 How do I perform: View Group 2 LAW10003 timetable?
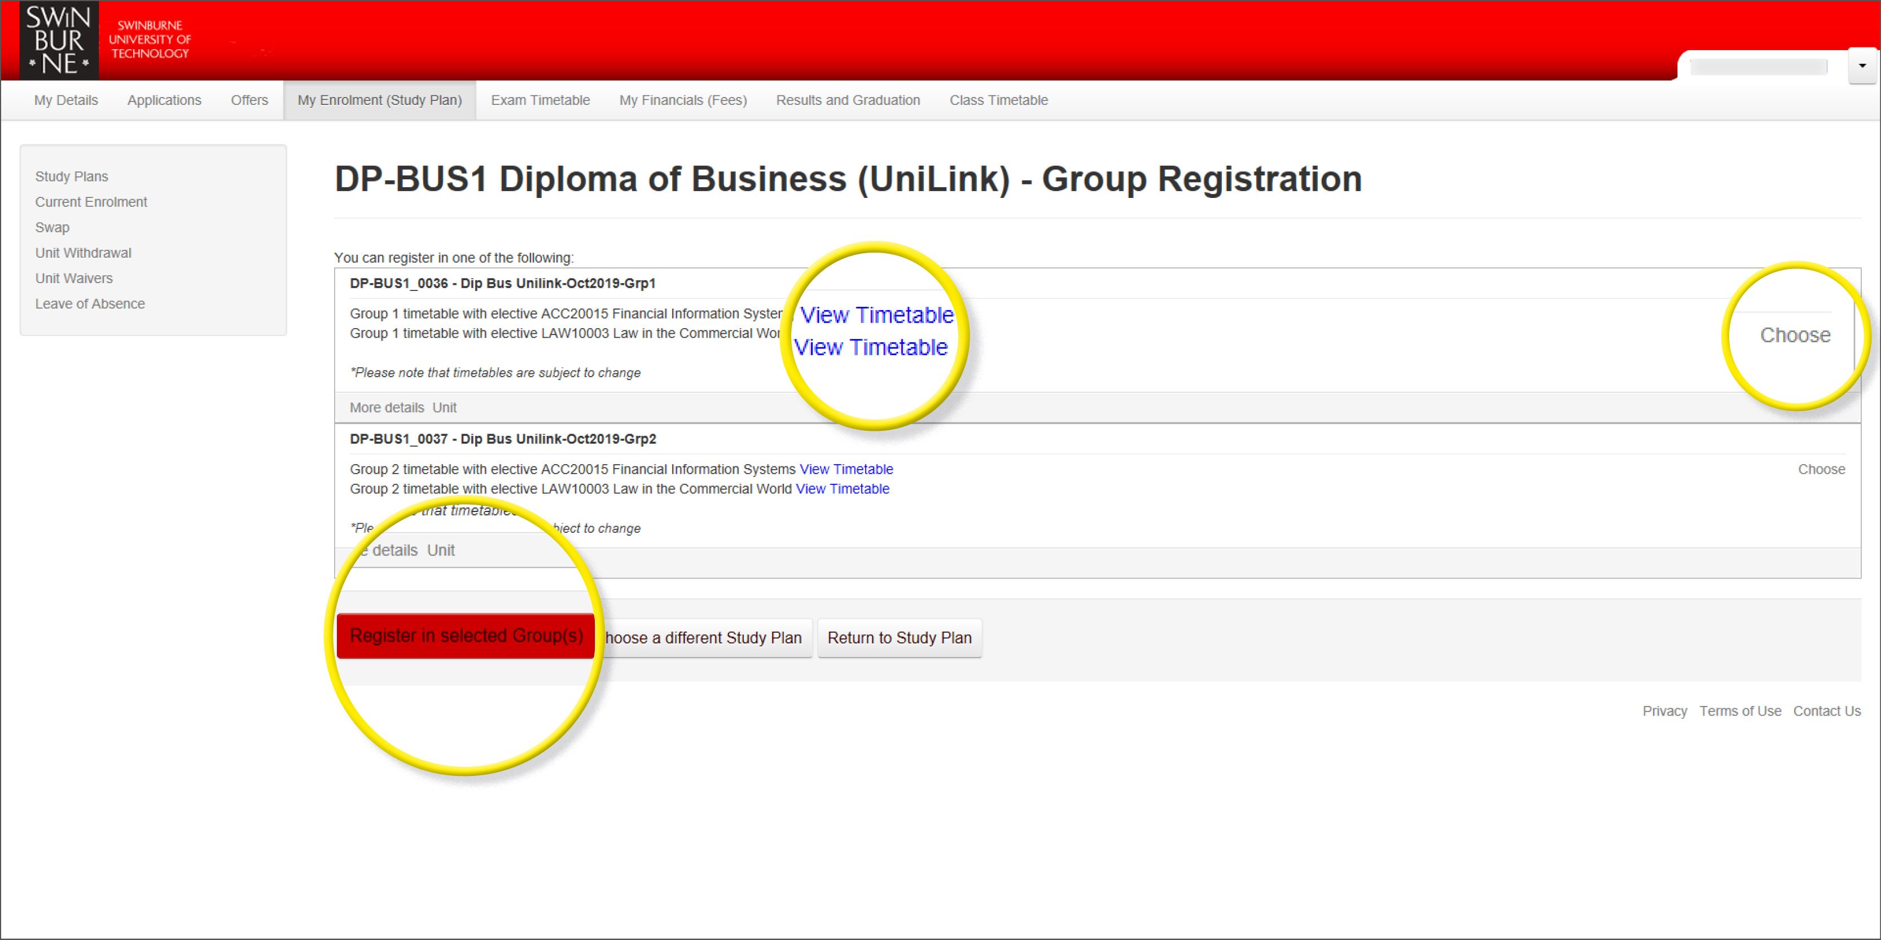click(842, 489)
